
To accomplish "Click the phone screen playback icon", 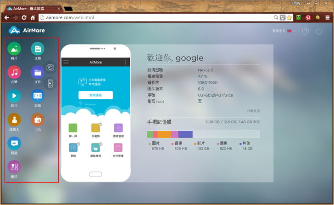I will (50, 83).
